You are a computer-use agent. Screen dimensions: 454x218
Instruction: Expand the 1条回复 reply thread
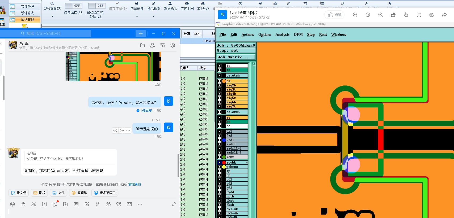[x=144, y=111]
